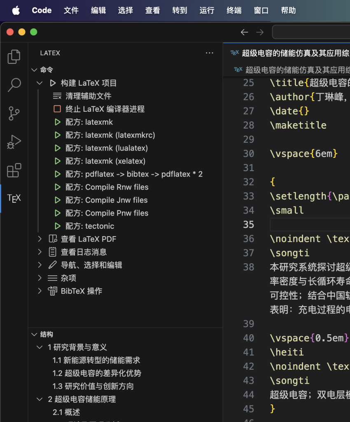Collapse the 1 研究背景与意义 outline node
Viewport: 350px width, 422px height.
click(40, 347)
